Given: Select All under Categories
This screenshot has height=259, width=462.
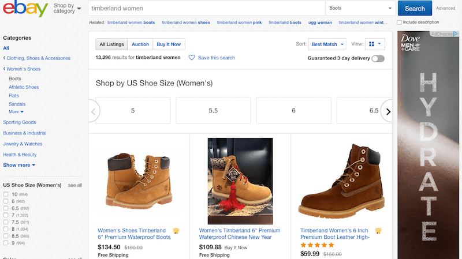Looking at the screenshot, I should point(6,48).
